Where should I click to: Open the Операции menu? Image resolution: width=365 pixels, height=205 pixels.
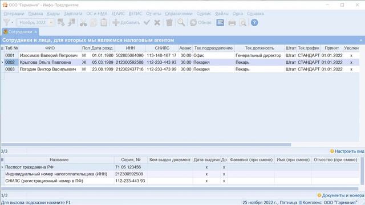click(x=14, y=14)
